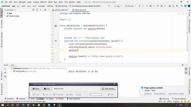This screenshot has height=107, width=191.
Task: Expand the build.gradle warnings node
Action: click(11, 71)
